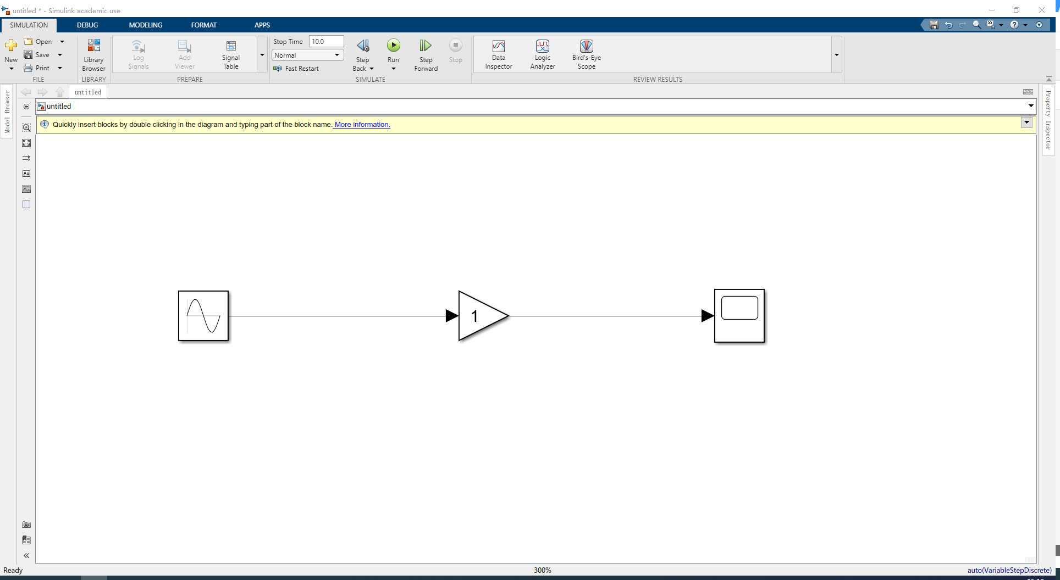Follow the More information link
The height and width of the screenshot is (580, 1060).
[x=361, y=124]
